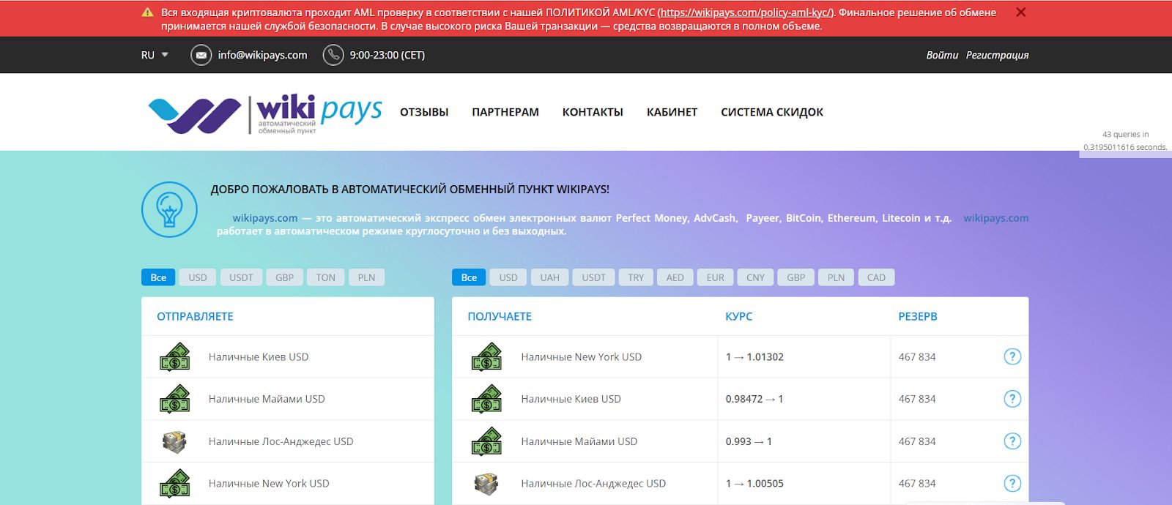Open the AML/KYC policy link
Image resolution: width=1172 pixels, height=505 pixels.
[746, 12]
